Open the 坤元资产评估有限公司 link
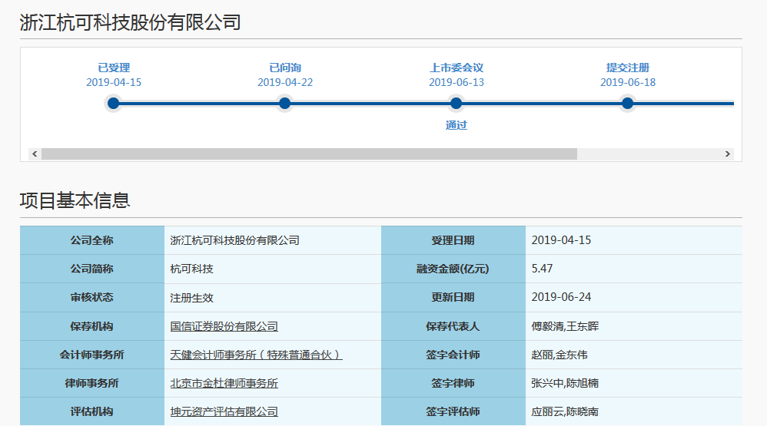The image size is (767, 426). [x=224, y=411]
